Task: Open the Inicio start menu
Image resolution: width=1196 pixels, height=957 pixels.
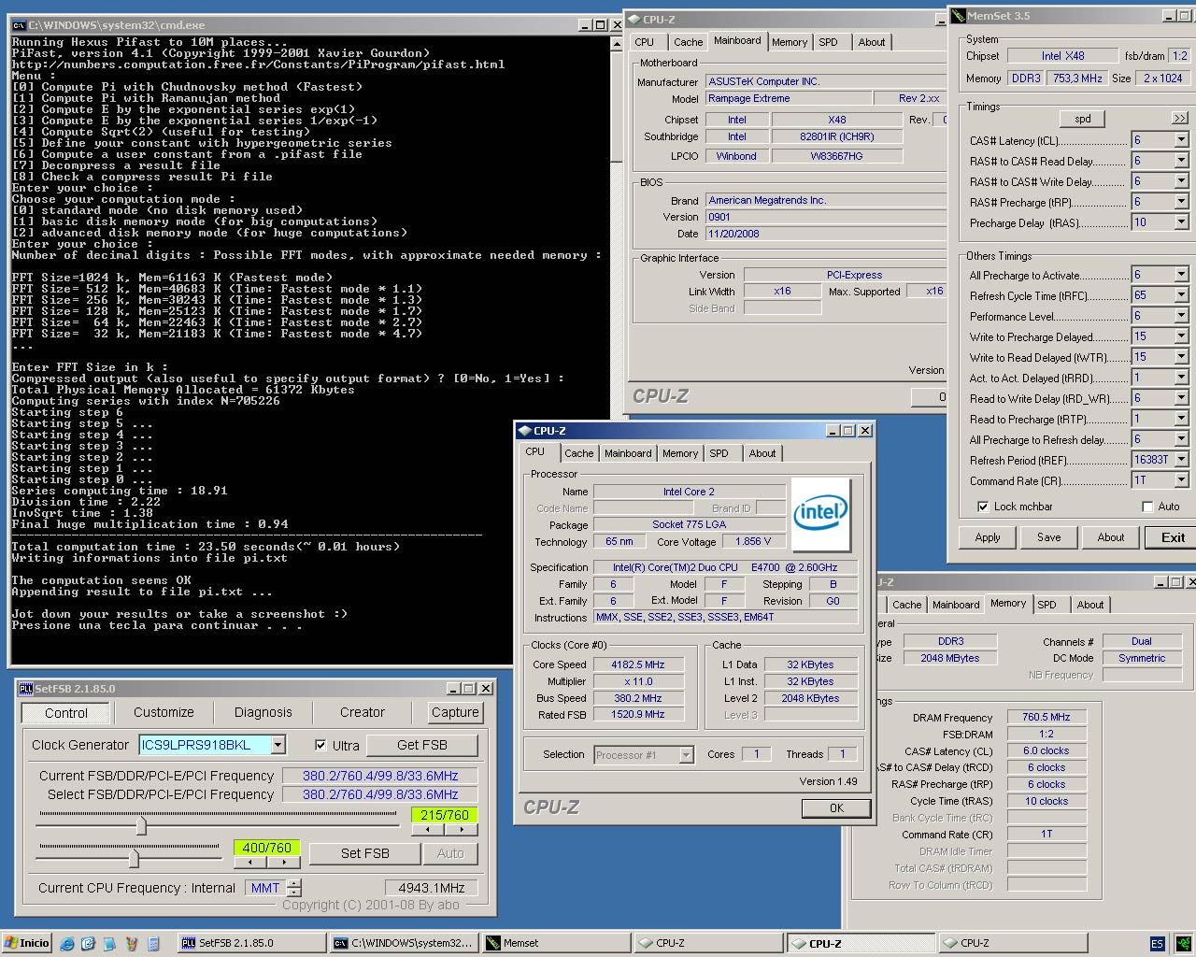Action: click(26, 943)
